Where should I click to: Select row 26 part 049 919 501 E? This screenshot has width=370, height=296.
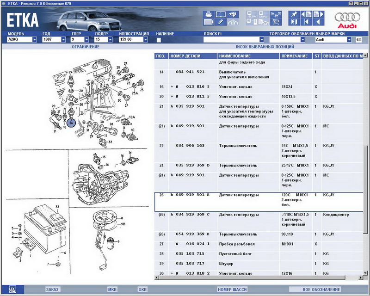(x=259, y=202)
